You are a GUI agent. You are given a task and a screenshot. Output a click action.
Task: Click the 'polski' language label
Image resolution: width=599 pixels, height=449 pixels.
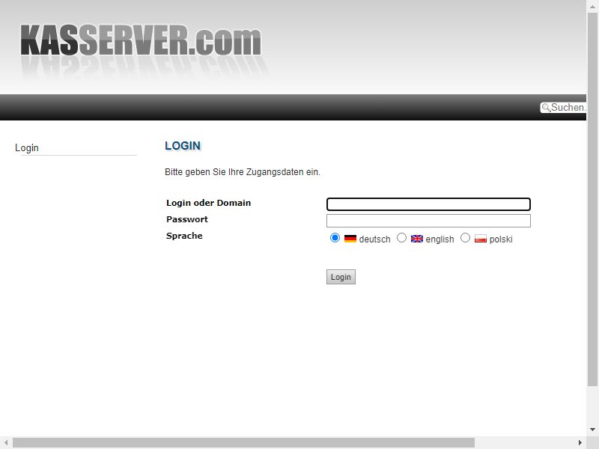click(x=501, y=239)
